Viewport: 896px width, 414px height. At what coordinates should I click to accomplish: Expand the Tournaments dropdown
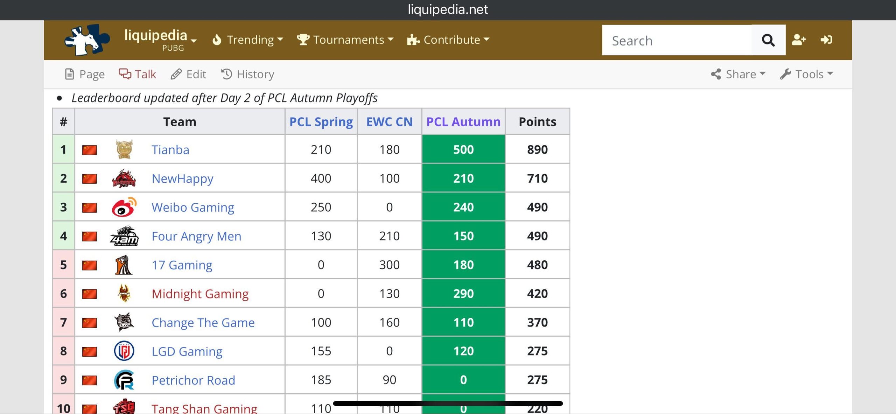(345, 40)
